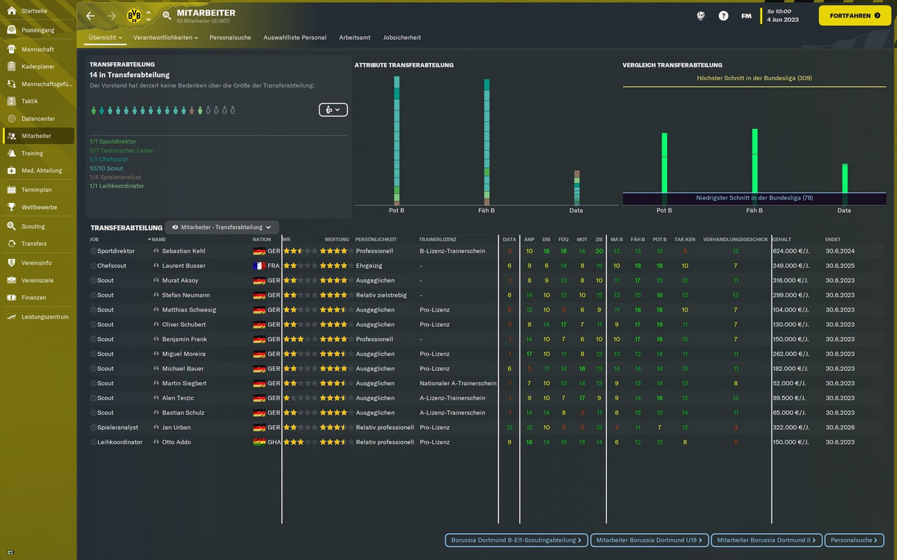
Task: Open the staff icon dropdown in Transferabteilung panel
Action: click(x=333, y=110)
